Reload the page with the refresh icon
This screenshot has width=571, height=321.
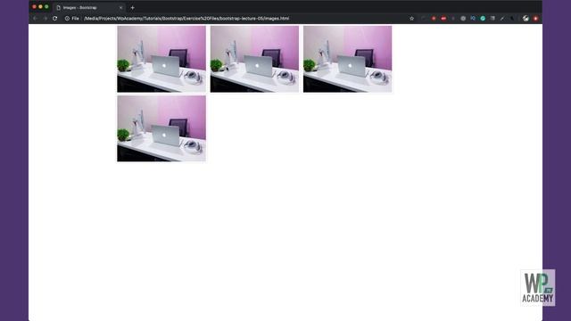tap(55, 18)
